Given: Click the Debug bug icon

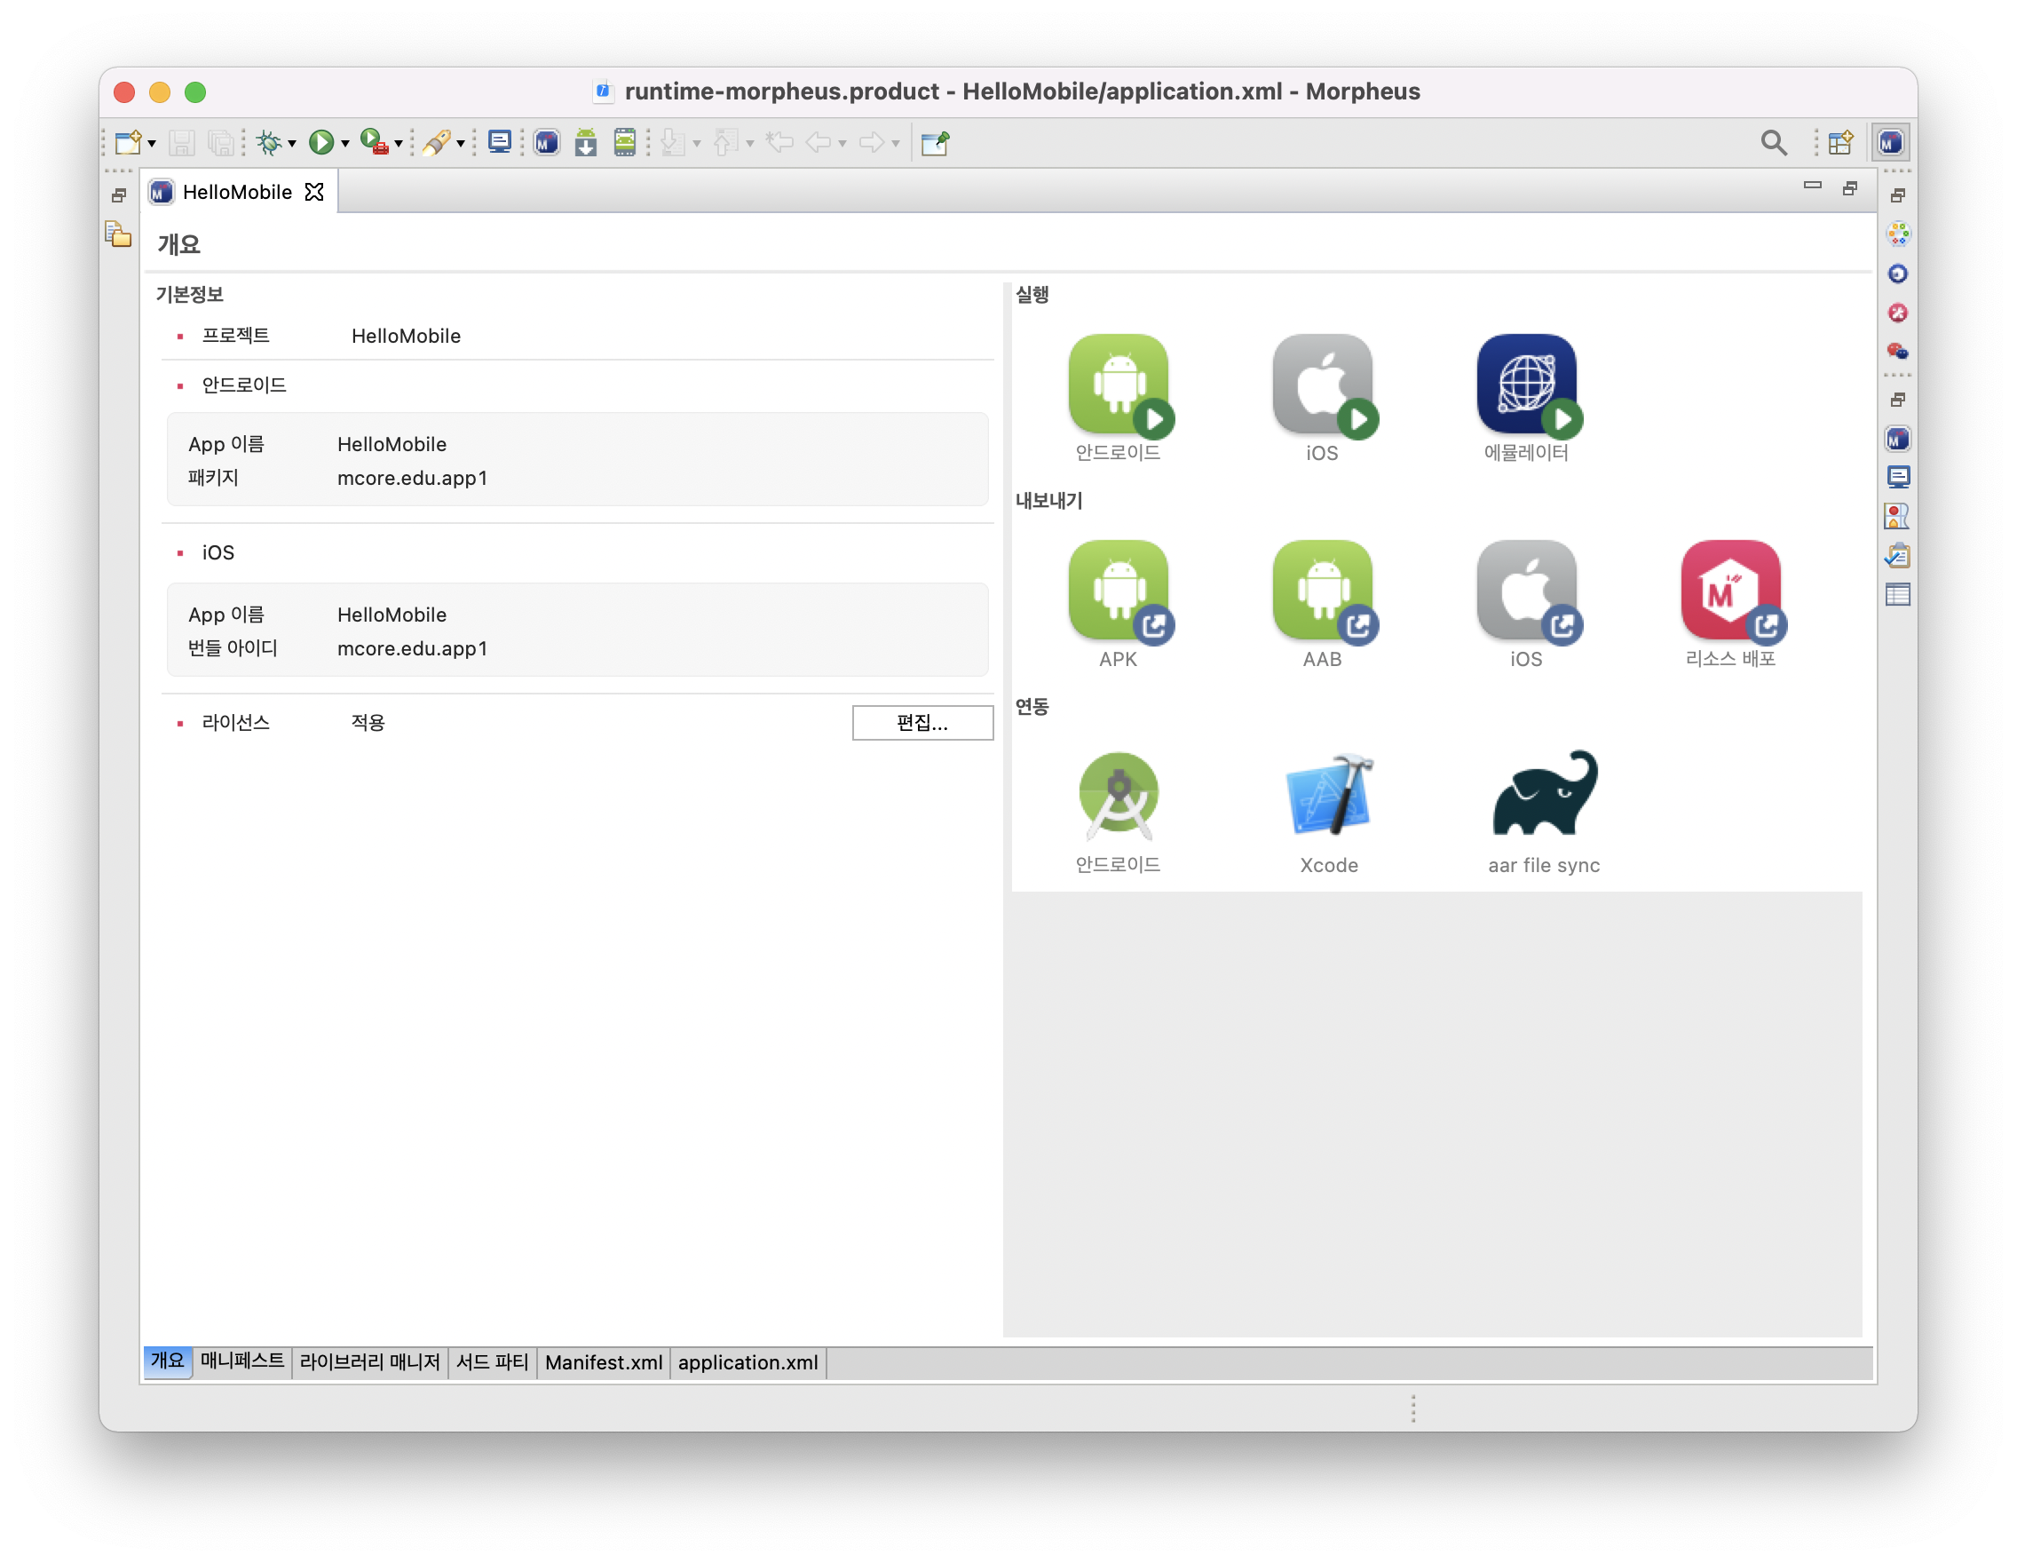Looking at the screenshot, I should (x=269, y=142).
